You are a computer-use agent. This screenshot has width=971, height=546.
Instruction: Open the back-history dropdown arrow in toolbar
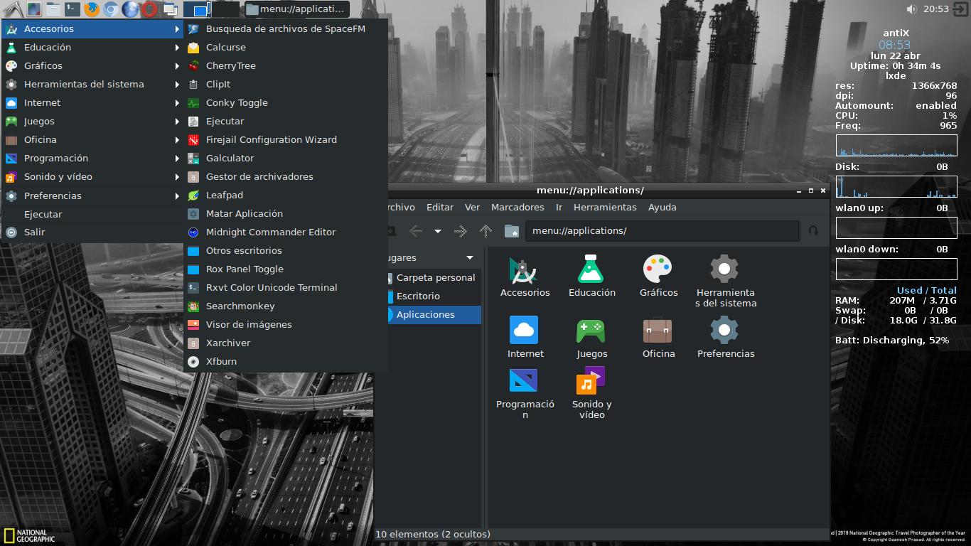pyautogui.click(x=438, y=231)
